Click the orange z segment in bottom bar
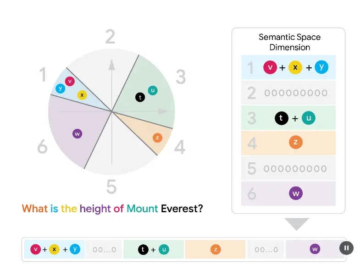Image resolution: width=360 pixels, height=270 pixels. pos(215,249)
